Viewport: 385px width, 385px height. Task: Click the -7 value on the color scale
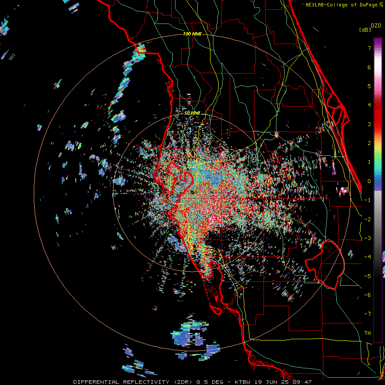coord(367,314)
